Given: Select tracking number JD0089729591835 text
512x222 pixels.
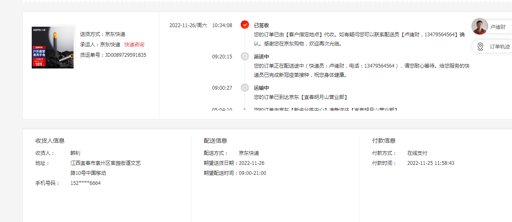Looking at the screenshot, I should pyautogui.click(x=125, y=55).
